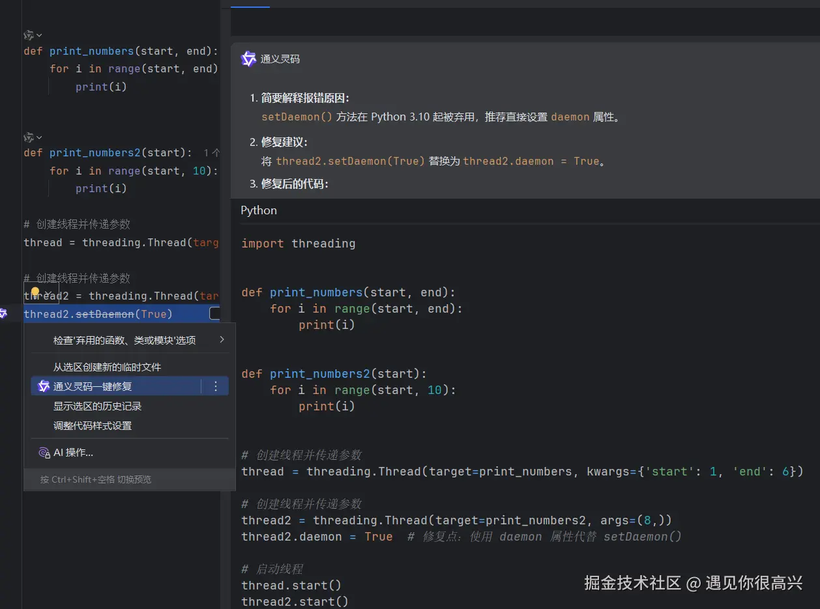Select 通义灵码一键修复 in the popup

pos(115,386)
